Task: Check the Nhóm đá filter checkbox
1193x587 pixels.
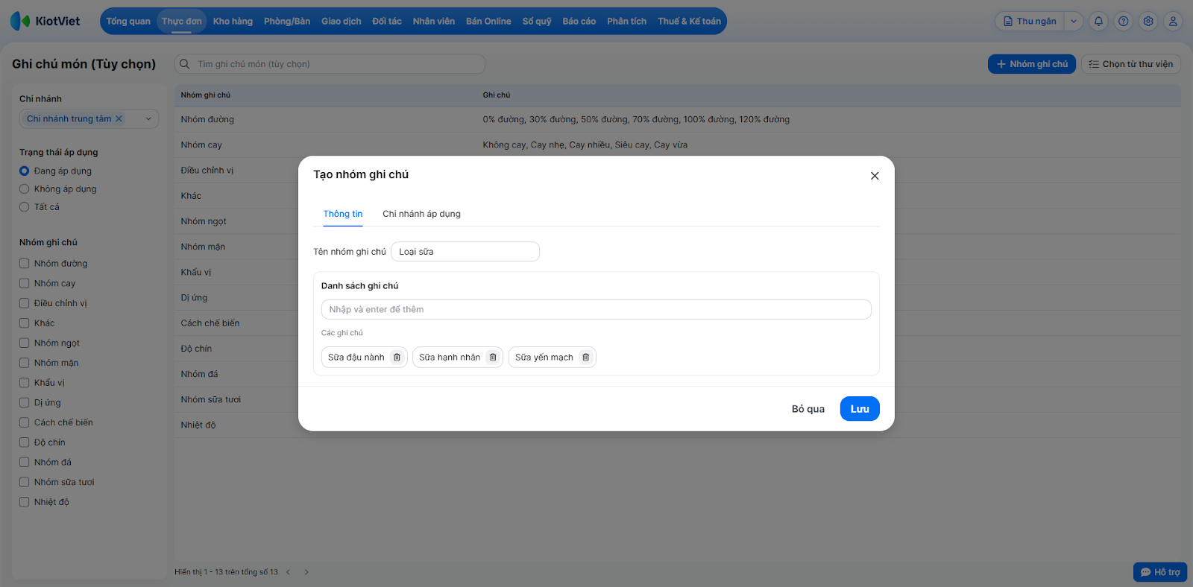Action: pyautogui.click(x=25, y=462)
